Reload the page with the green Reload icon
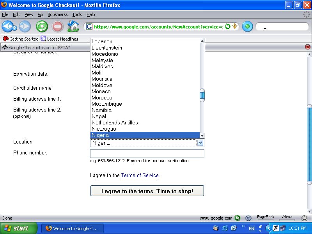This screenshot has width=312, height=234. pyautogui.click(x=42, y=27)
